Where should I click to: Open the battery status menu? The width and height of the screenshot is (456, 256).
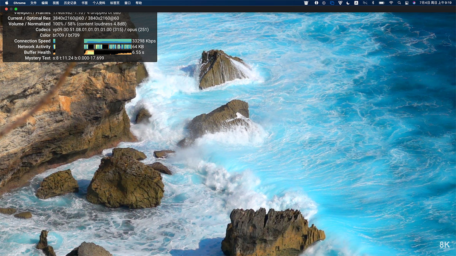click(382, 3)
